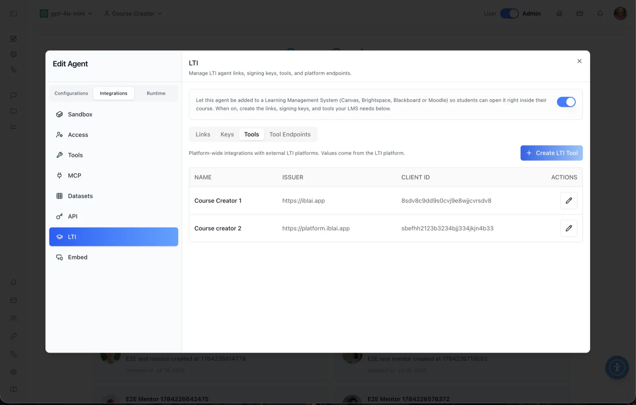Click the NAME column header
636x405 pixels.
click(x=203, y=177)
